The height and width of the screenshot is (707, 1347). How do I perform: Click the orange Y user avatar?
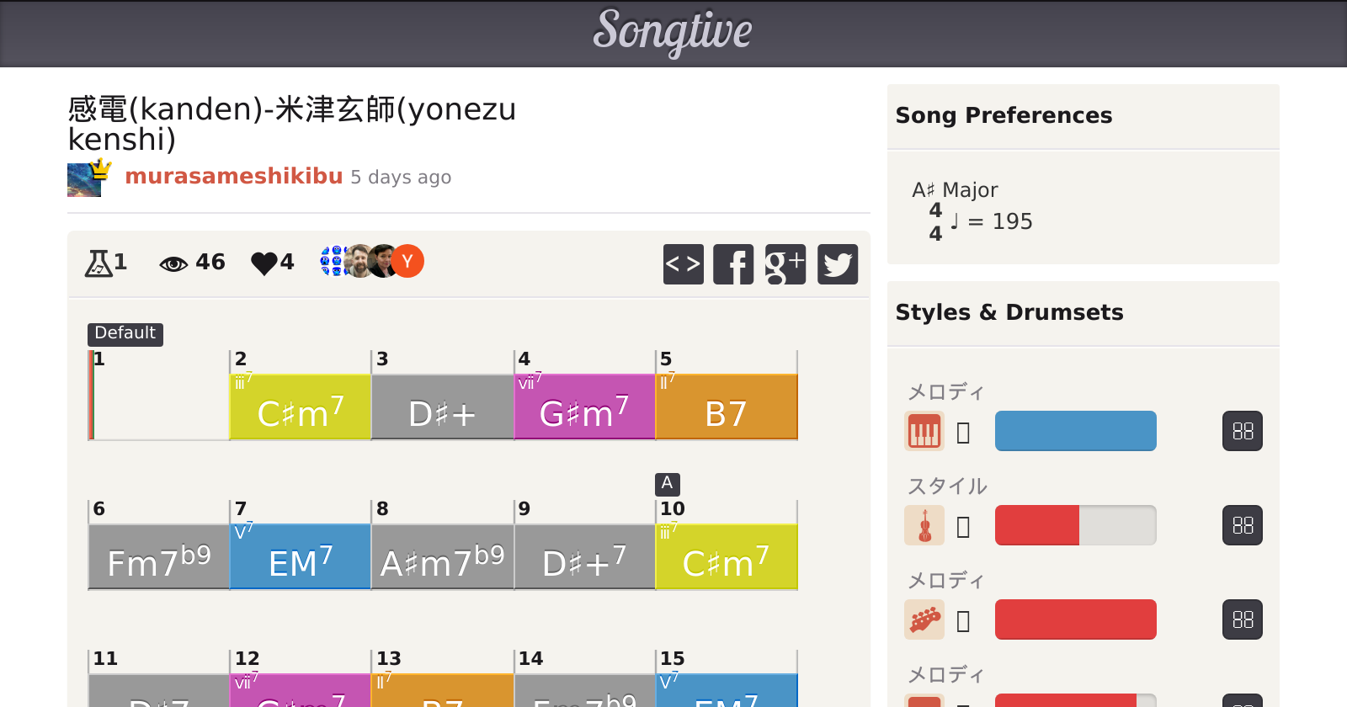tap(407, 261)
